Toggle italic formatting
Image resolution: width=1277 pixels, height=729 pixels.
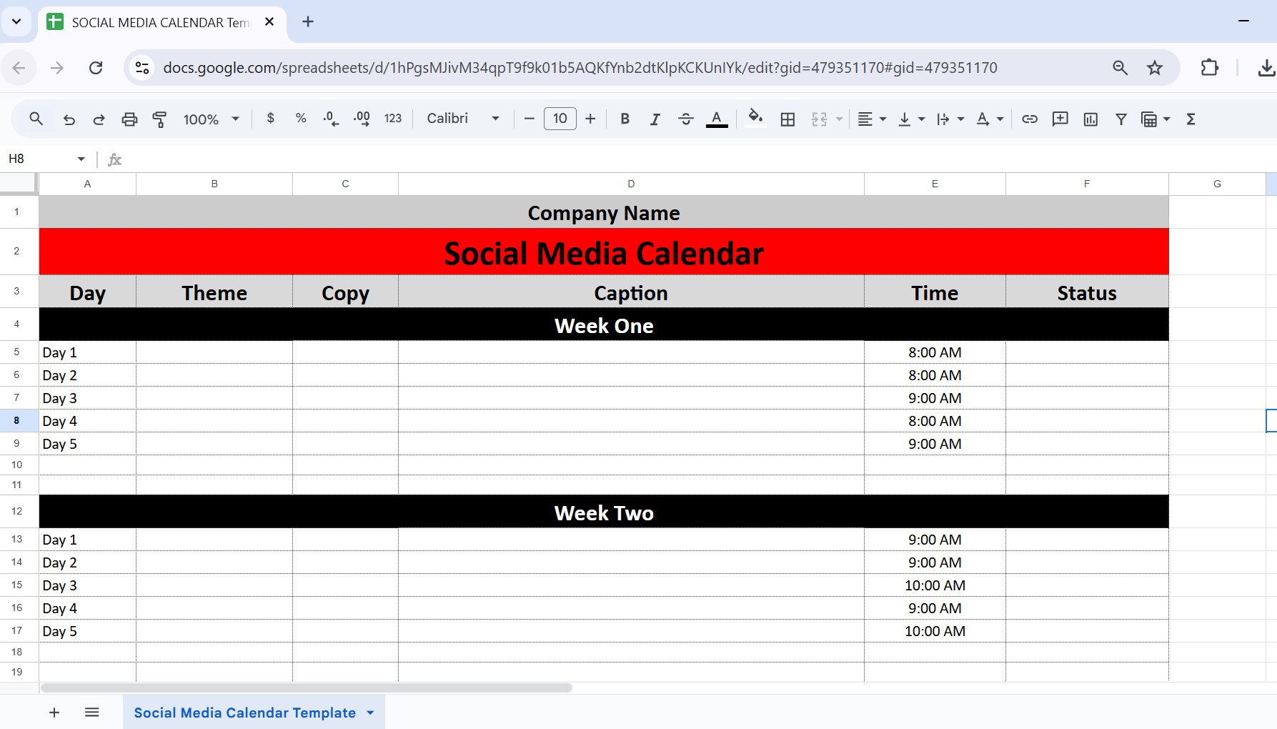click(x=655, y=119)
